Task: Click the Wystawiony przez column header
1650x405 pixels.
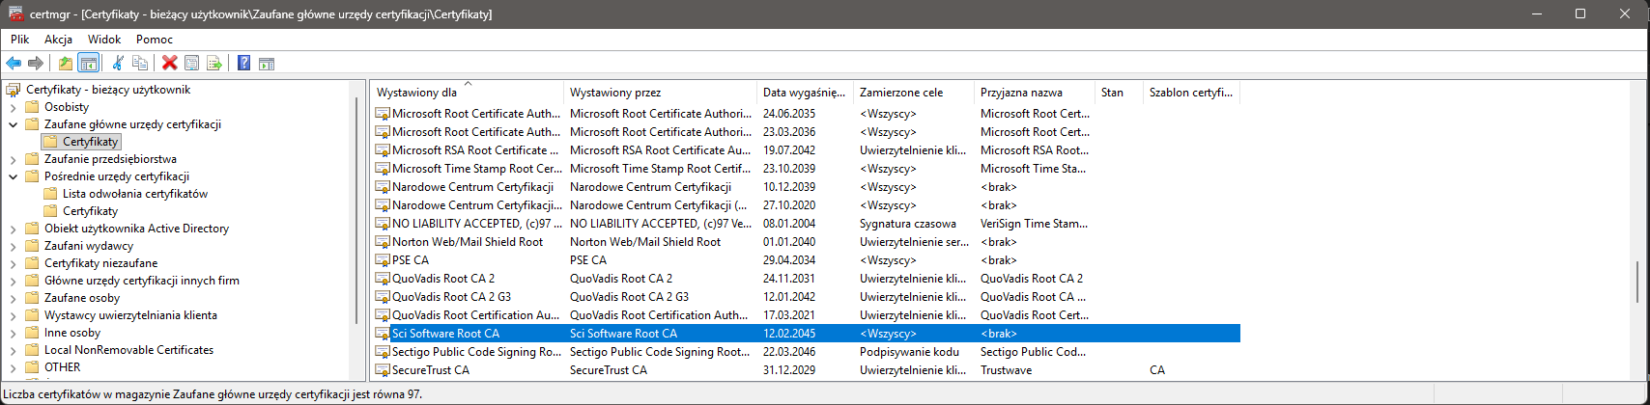Action: [x=615, y=93]
